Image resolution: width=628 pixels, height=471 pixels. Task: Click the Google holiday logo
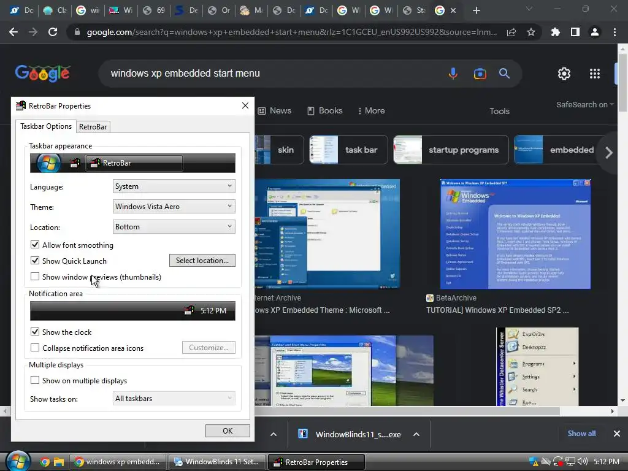click(42, 74)
